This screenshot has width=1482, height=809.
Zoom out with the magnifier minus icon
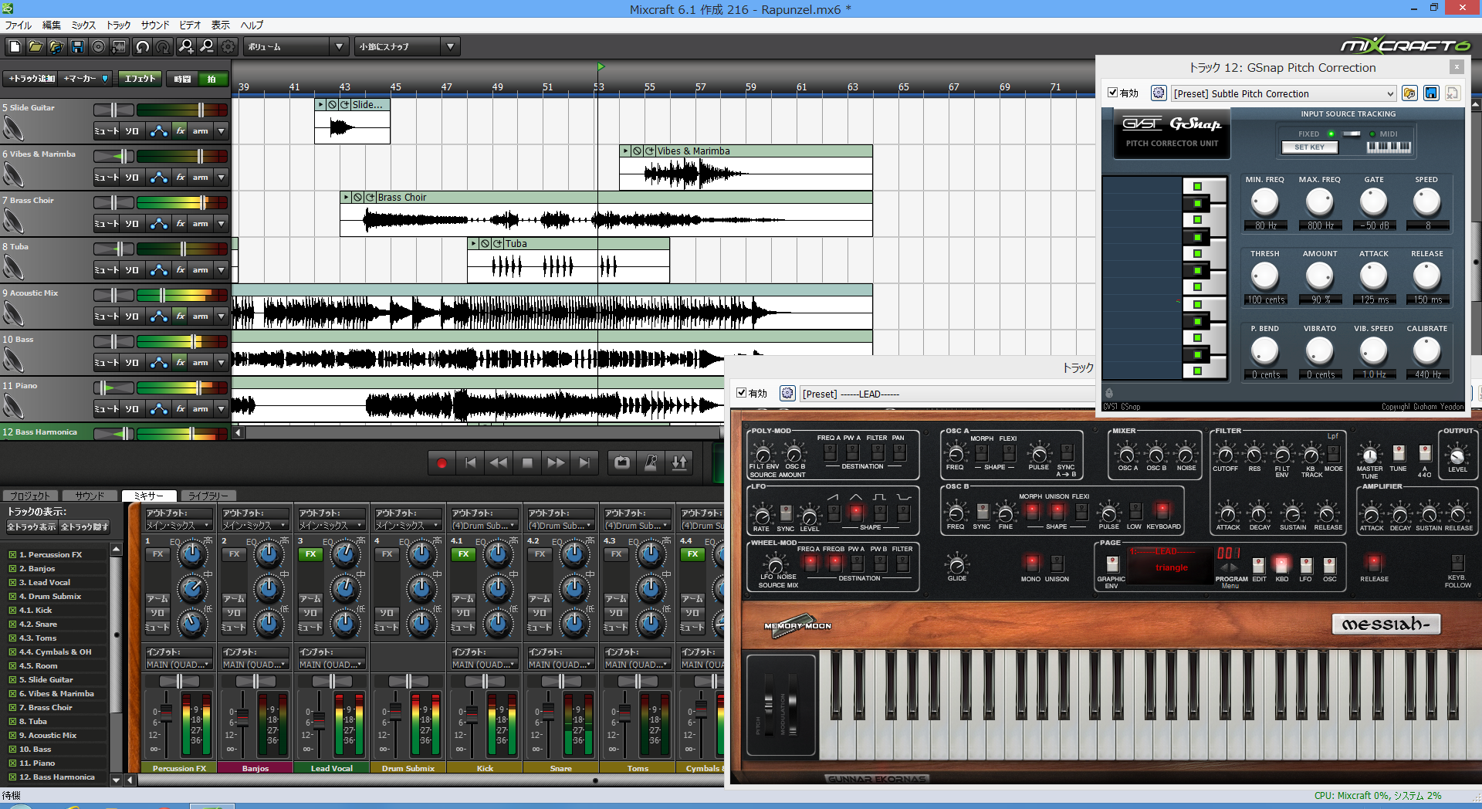(207, 46)
